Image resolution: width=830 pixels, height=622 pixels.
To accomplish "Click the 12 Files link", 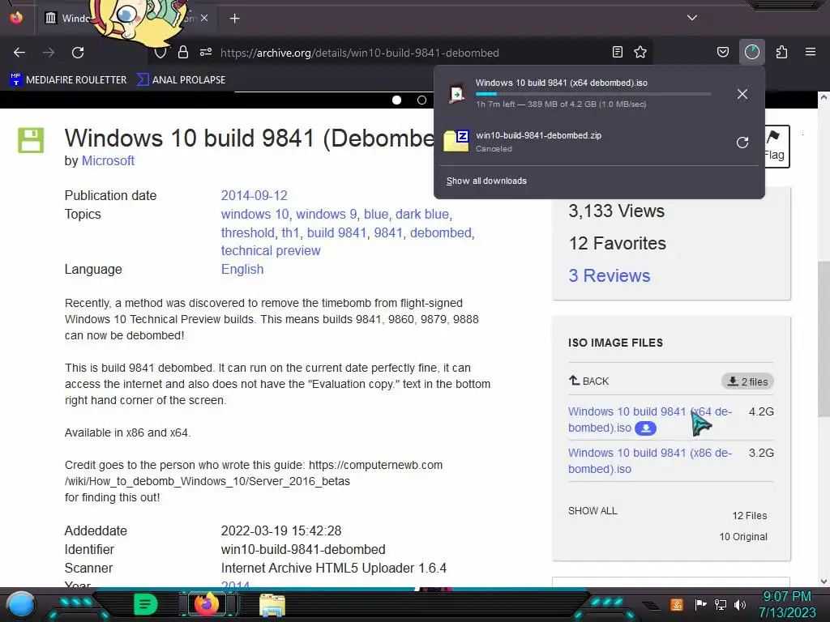I will [750, 516].
